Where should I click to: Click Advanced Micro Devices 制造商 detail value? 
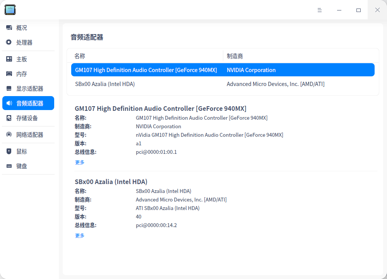[181, 200]
